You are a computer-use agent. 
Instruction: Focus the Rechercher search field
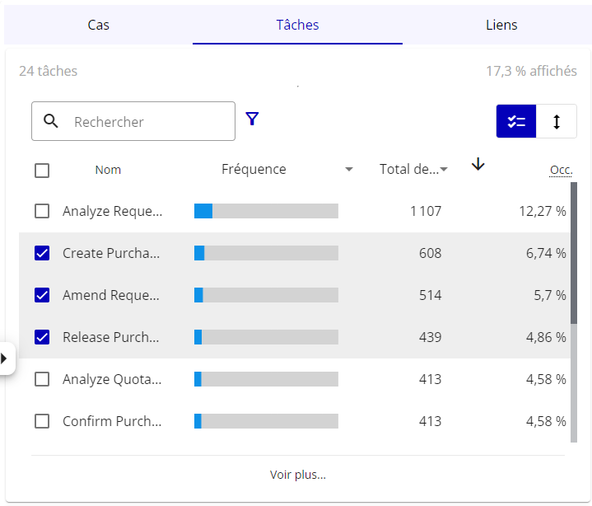pos(148,122)
